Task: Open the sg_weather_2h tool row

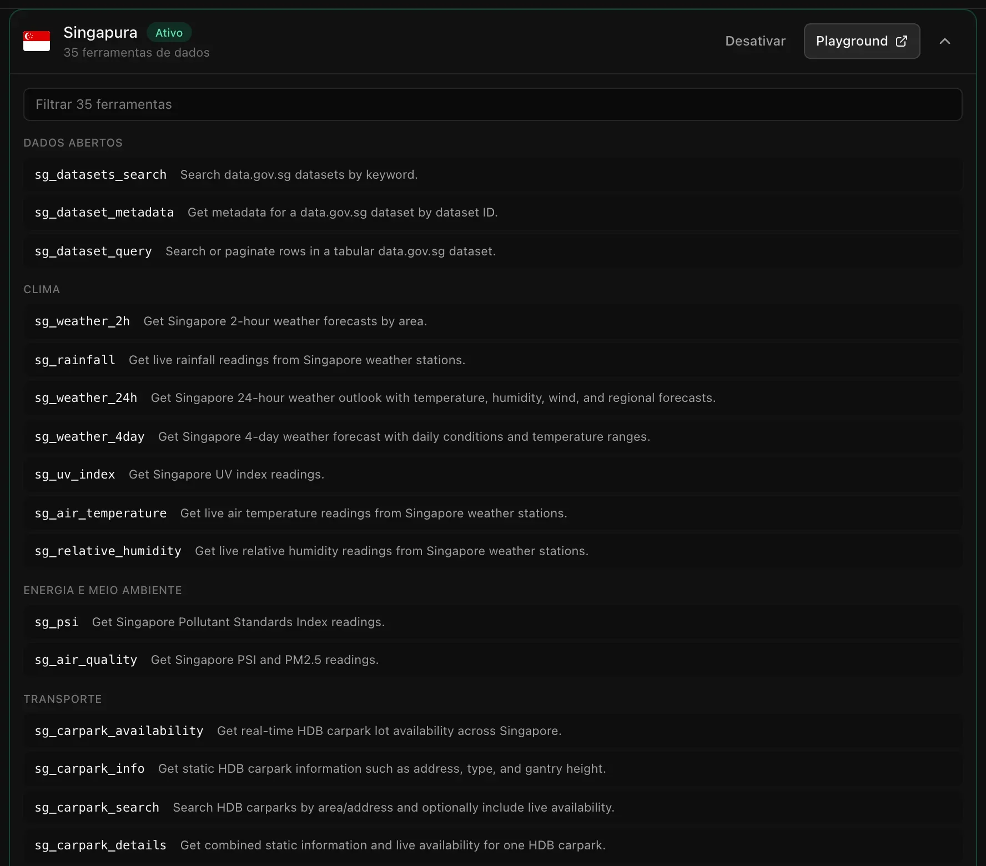Action: [492, 321]
